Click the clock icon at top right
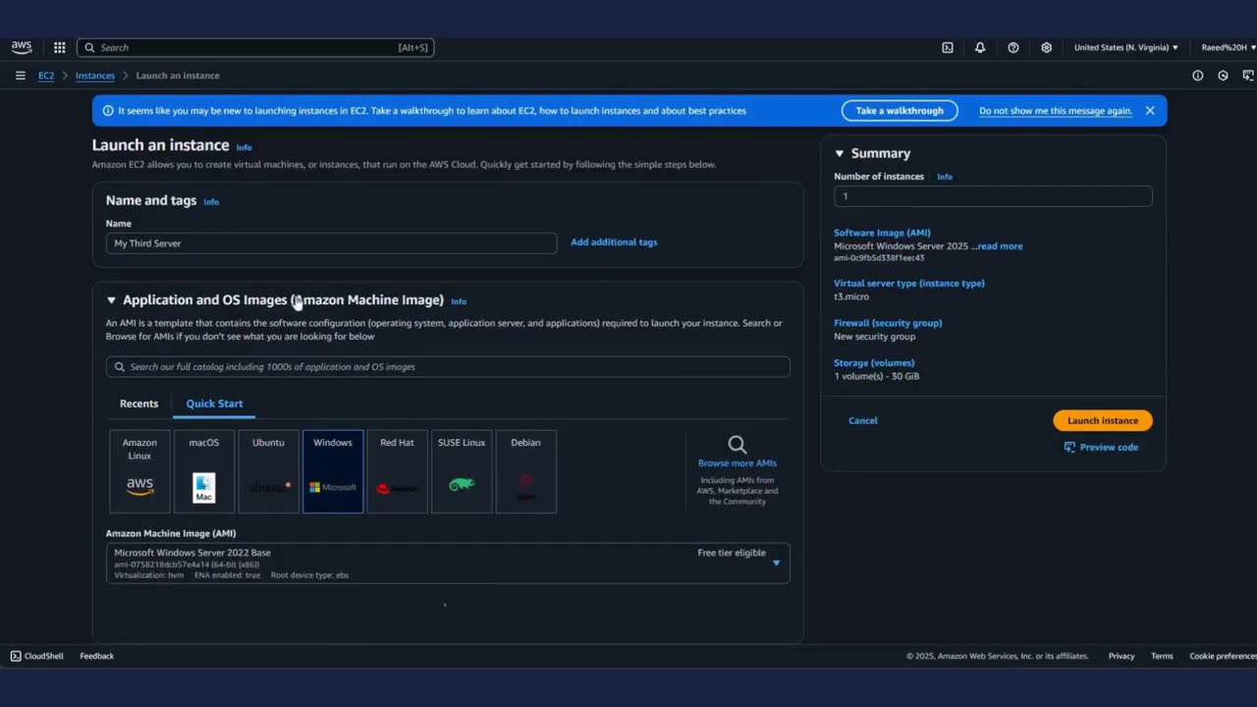The width and height of the screenshot is (1257, 707). [1223, 76]
